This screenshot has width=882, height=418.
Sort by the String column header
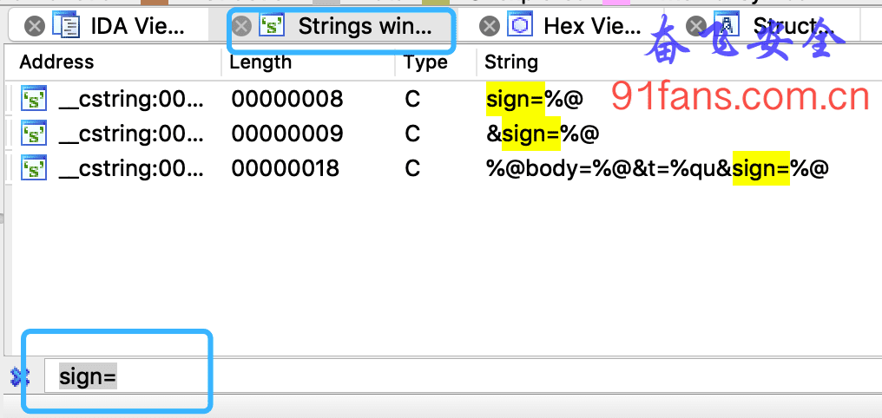[x=511, y=62]
